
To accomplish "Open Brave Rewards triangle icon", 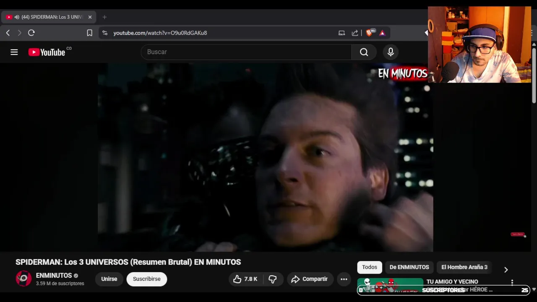I will coord(382,33).
